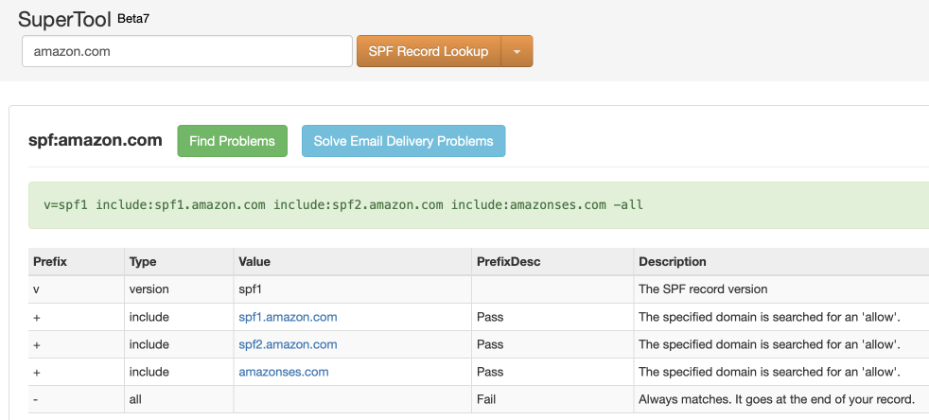Viewport: 929px width, 420px height.
Task: Click the green Find Problems button
Action: click(x=233, y=141)
